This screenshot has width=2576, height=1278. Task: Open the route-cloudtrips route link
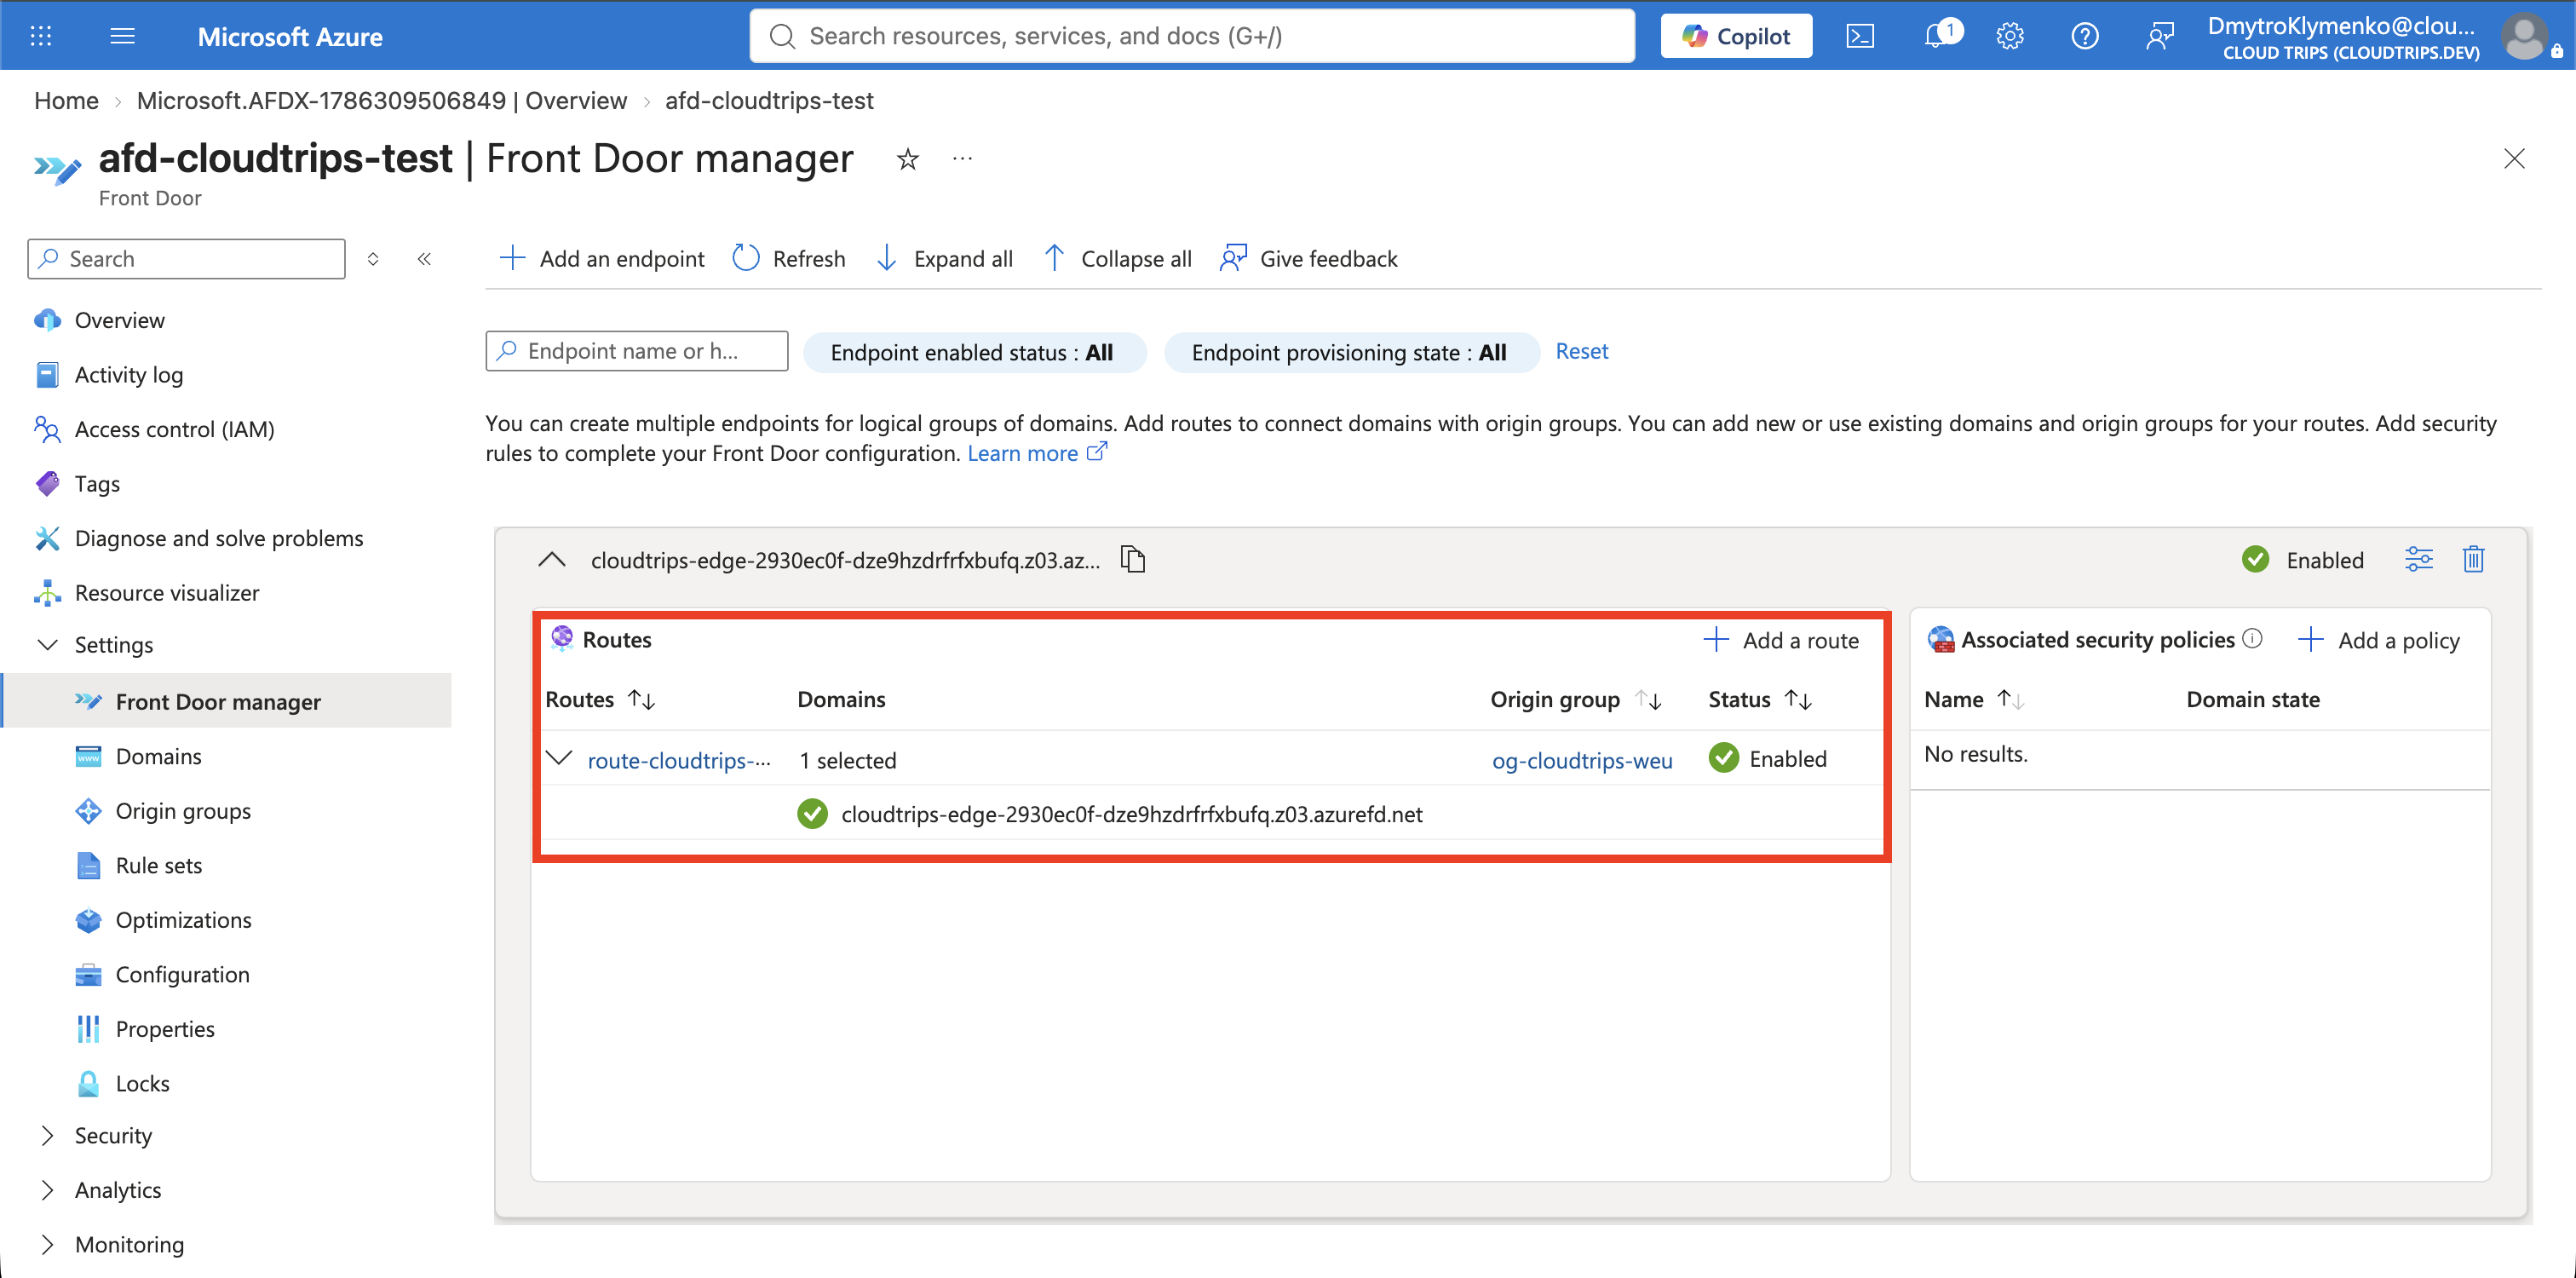(x=679, y=760)
